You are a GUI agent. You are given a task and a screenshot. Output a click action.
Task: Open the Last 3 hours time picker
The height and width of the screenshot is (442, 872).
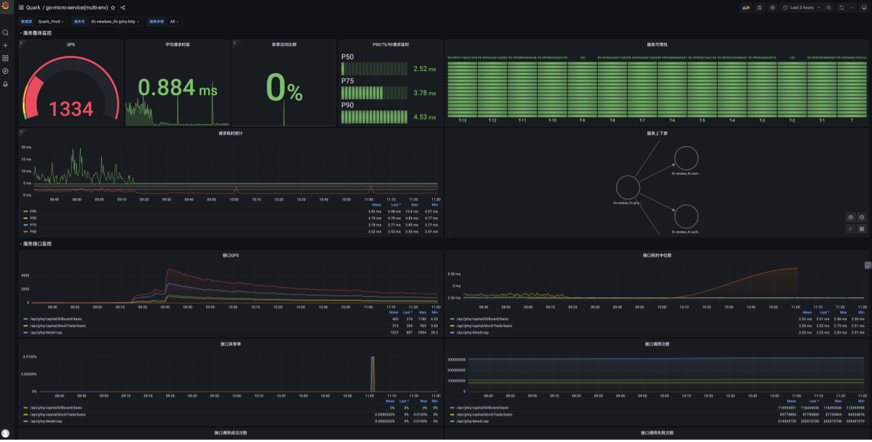(803, 8)
